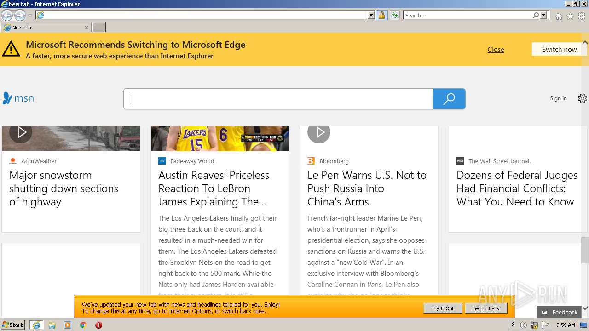Click the browser Back arrow button
This screenshot has width=589, height=331.
pyautogui.click(x=7, y=15)
